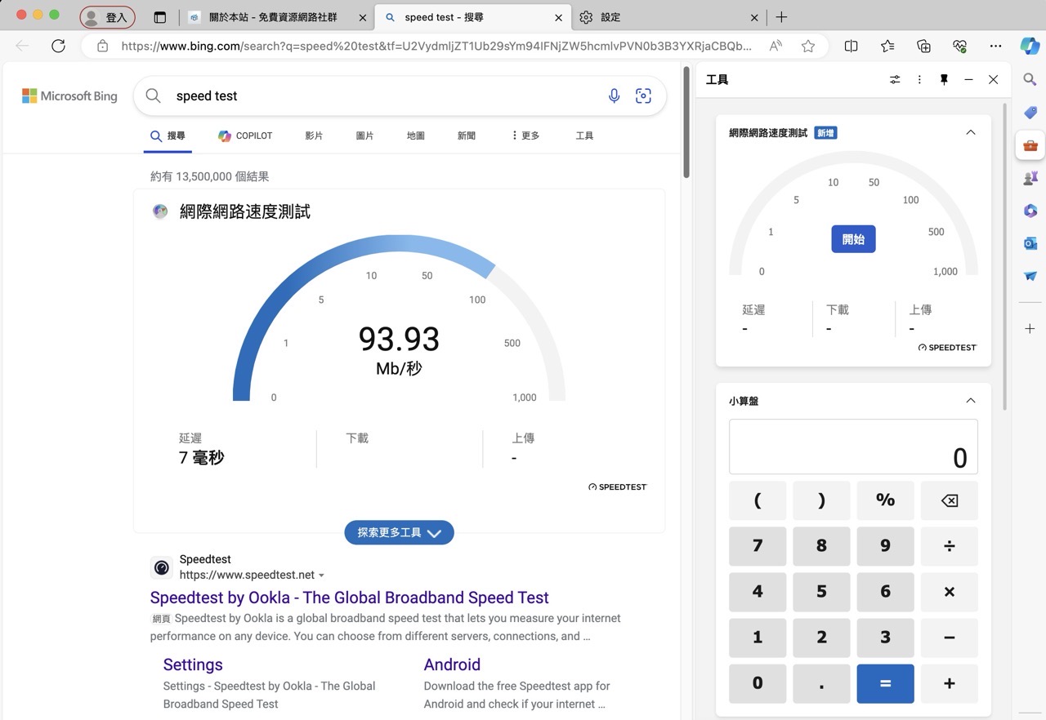Click calculator plus key

(950, 683)
